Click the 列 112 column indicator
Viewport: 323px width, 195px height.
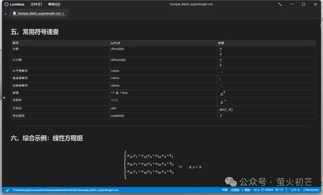[x=279, y=190]
